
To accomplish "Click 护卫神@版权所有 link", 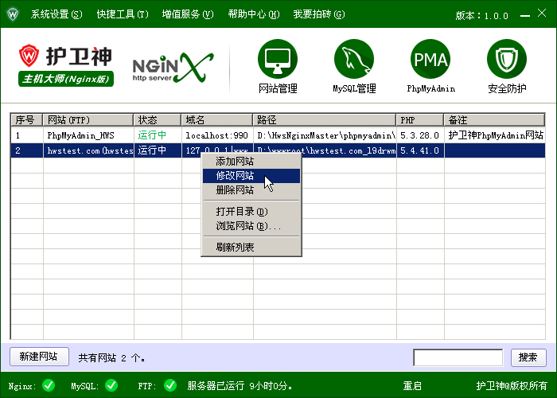I will [512, 385].
